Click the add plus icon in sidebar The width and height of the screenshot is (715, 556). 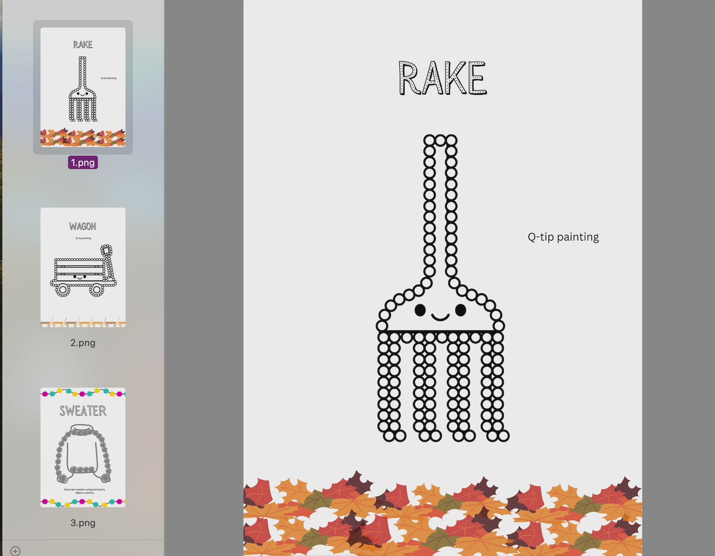15,551
